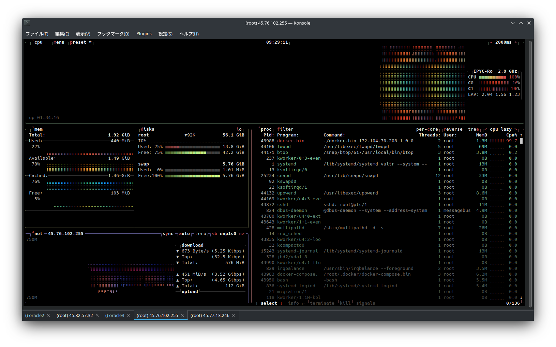Click the Konsole terminal icon in title bar

point(27,23)
